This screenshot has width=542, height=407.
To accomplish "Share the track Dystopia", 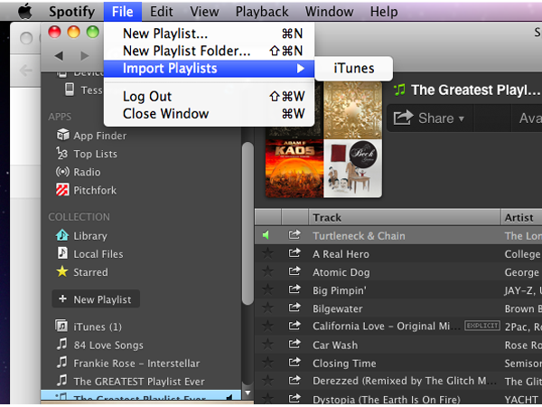I will (x=294, y=399).
